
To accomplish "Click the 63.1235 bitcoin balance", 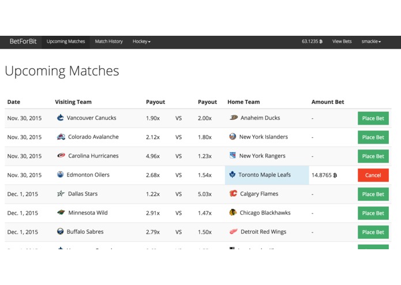I will 312,42.
